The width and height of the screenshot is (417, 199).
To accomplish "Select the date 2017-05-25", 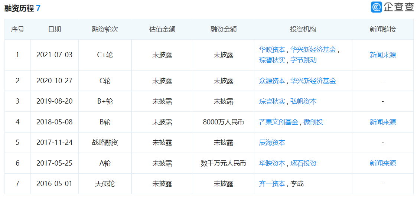I will point(54,163).
